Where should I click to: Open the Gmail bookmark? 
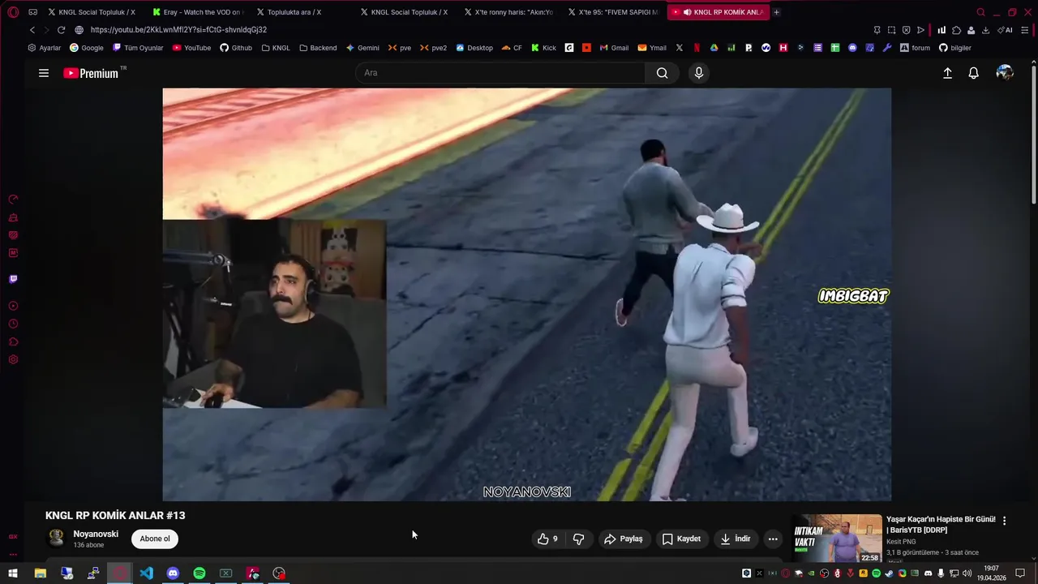tap(614, 48)
